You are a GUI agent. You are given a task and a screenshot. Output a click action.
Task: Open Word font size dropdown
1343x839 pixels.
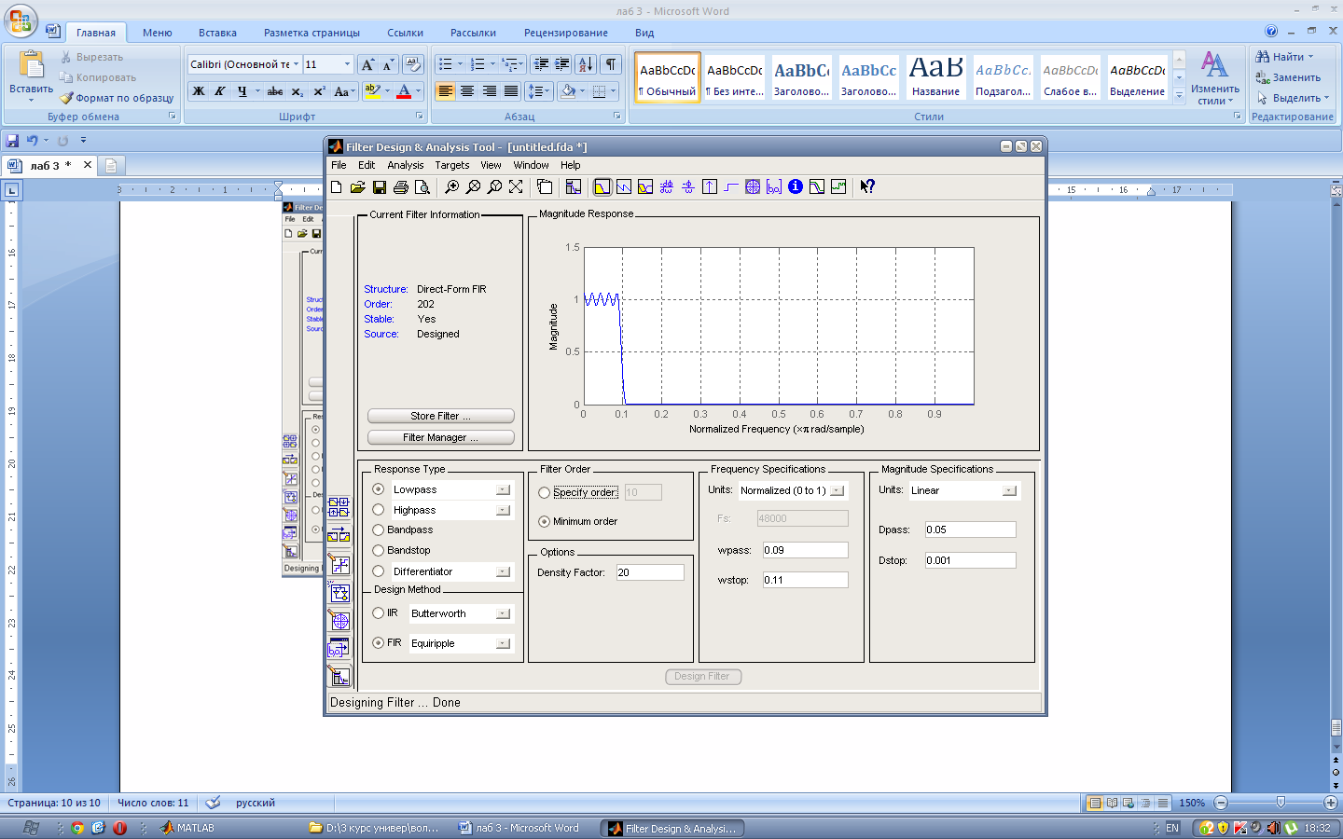[348, 64]
